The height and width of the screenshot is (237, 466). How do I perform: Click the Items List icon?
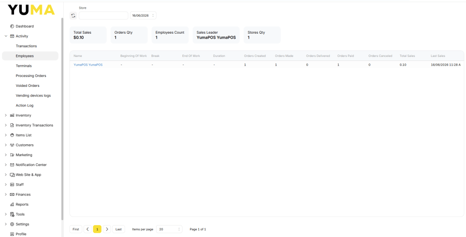(12, 135)
